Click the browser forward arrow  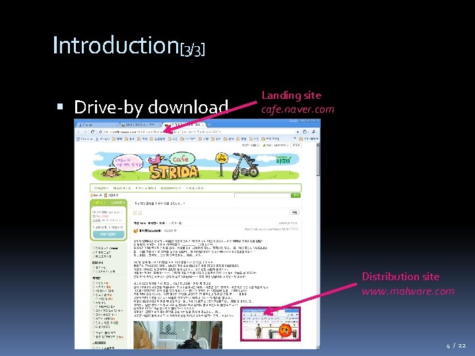coord(85,132)
